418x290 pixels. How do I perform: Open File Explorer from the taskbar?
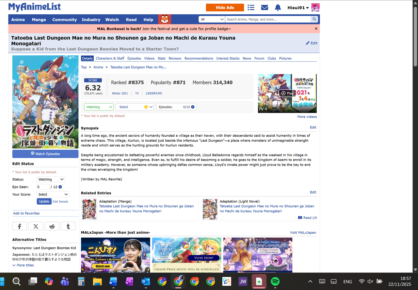tap(97, 281)
